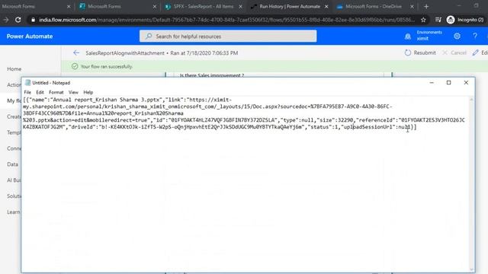Viewport: 488px width, 274px height.
Task: Bookmark this page with star icon
Action: tap(423, 20)
